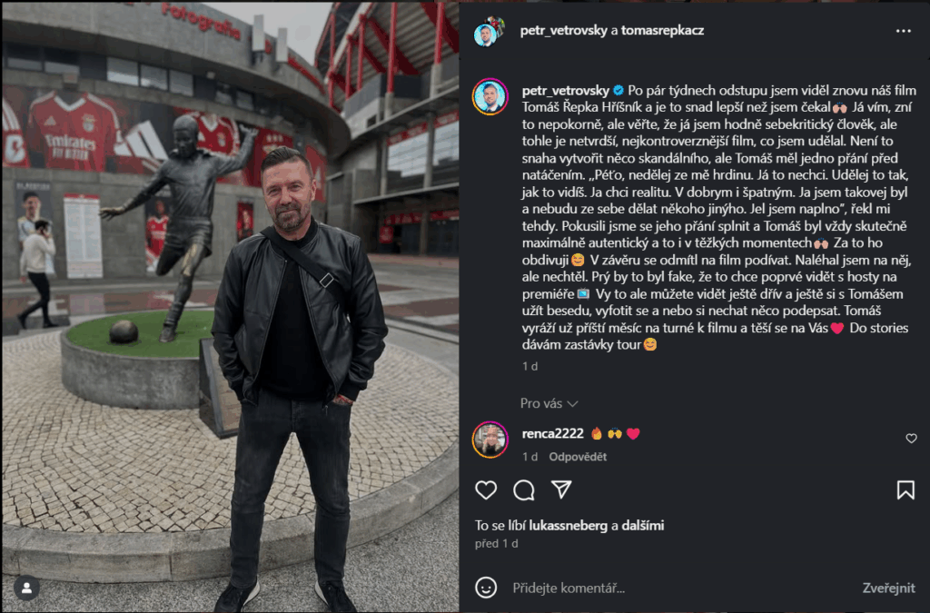Like the post with the heart icon
Screen dimensions: 930x613
point(486,489)
